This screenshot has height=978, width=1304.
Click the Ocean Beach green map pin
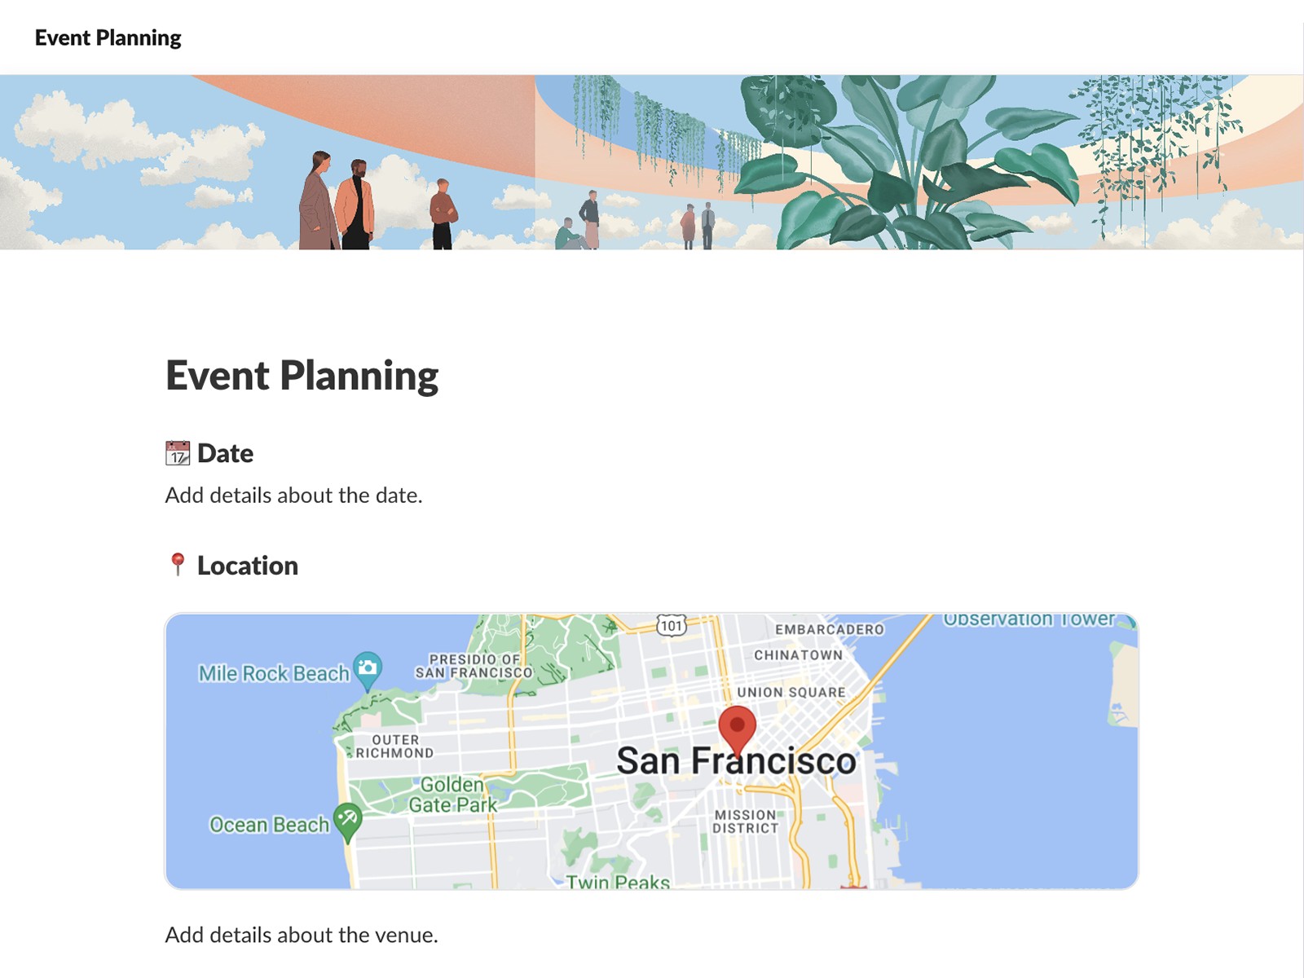(x=348, y=822)
